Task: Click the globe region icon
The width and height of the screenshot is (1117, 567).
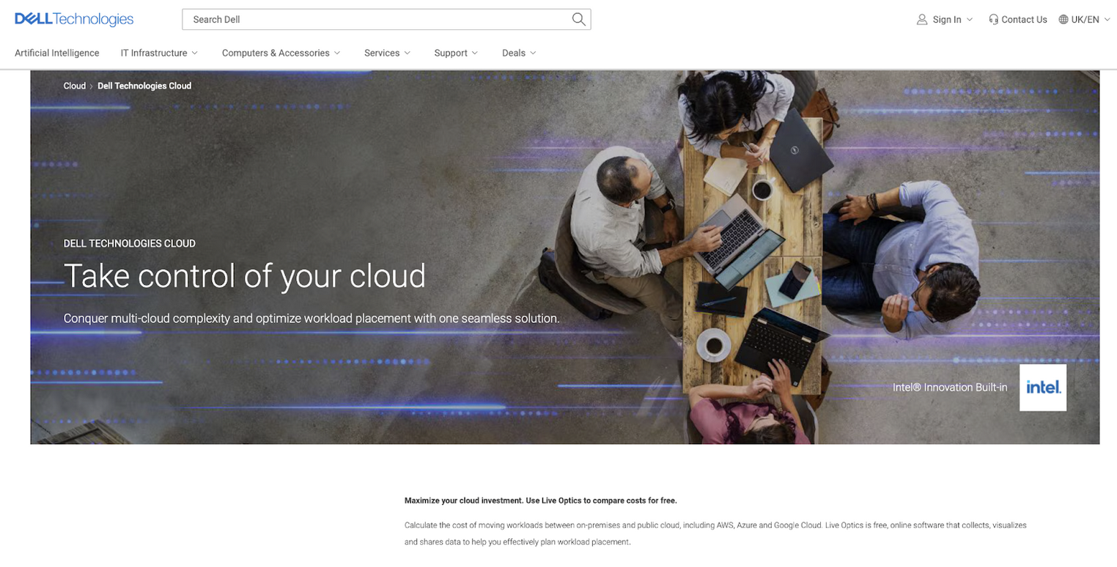Action: [x=1063, y=20]
